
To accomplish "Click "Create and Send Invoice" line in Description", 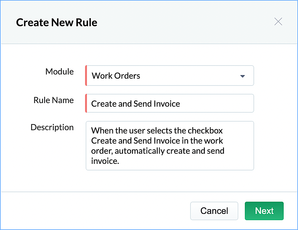I will pos(136,141).
